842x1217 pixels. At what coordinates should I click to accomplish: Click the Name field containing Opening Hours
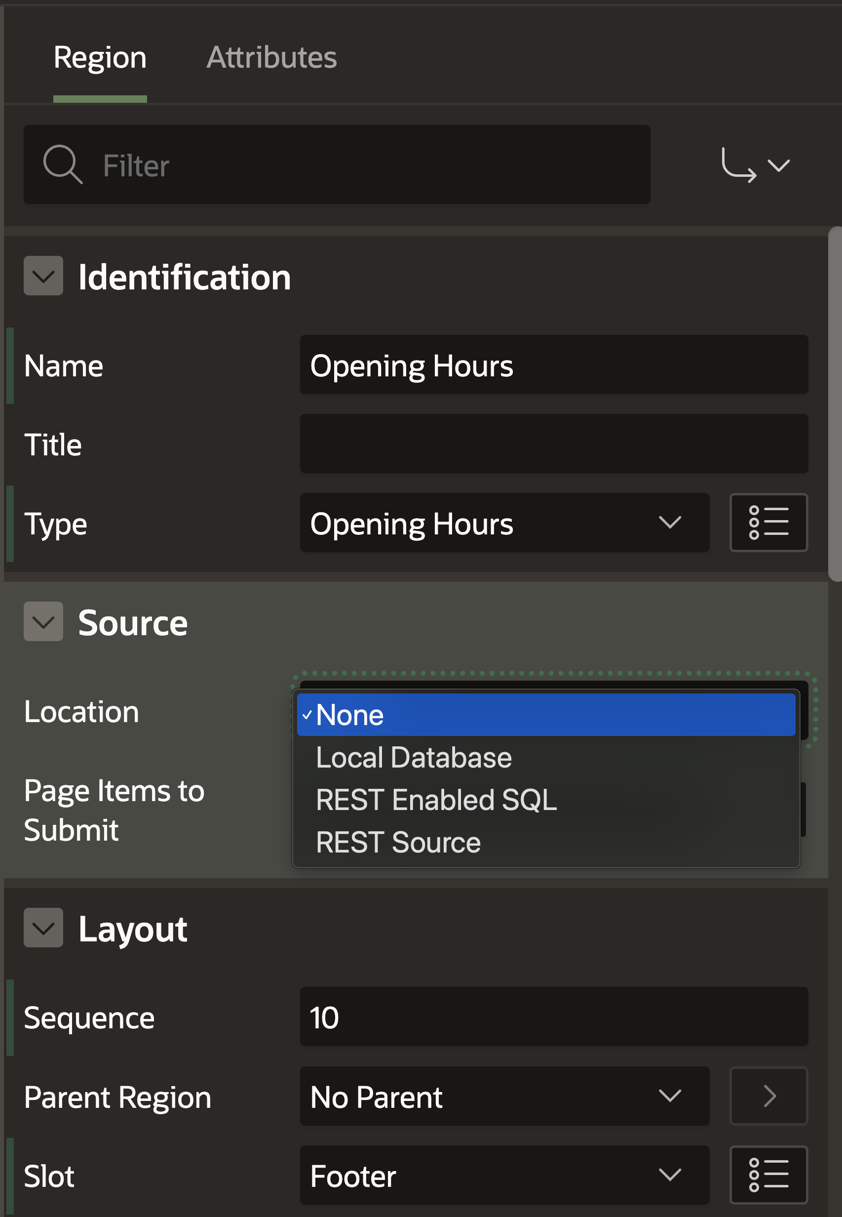[x=553, y=365]
